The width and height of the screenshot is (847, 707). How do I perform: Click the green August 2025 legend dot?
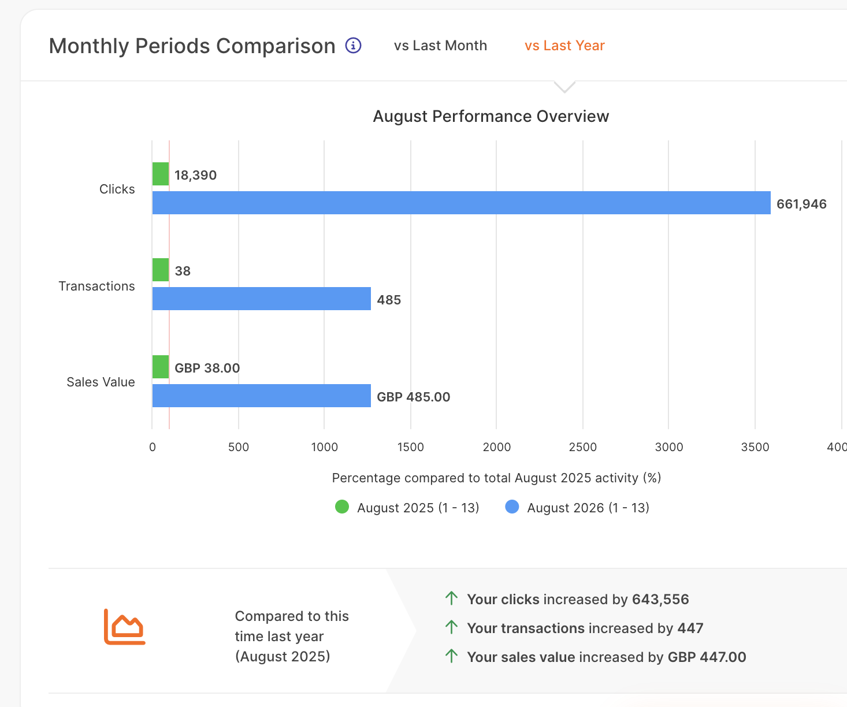[342, 507]
